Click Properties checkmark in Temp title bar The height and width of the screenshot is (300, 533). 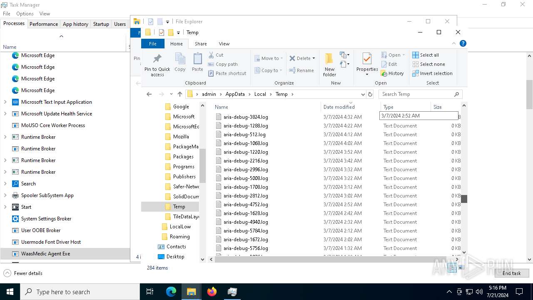coord(162,32)
